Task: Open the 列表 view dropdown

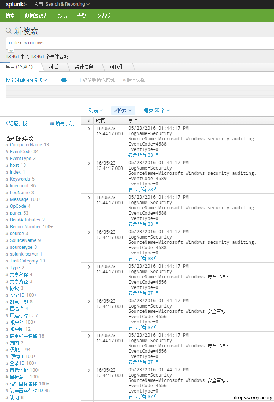Action: (x=96, y=110)
